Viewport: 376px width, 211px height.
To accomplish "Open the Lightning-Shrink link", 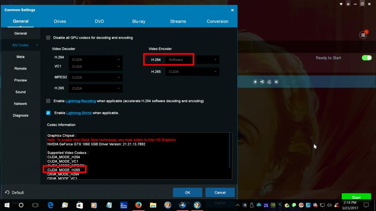I will [79, 113].
